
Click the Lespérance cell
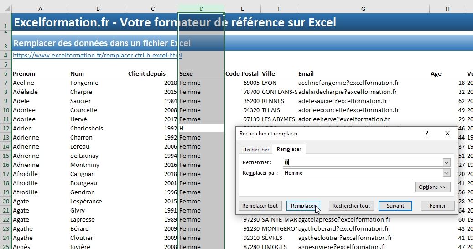[98, 201]
